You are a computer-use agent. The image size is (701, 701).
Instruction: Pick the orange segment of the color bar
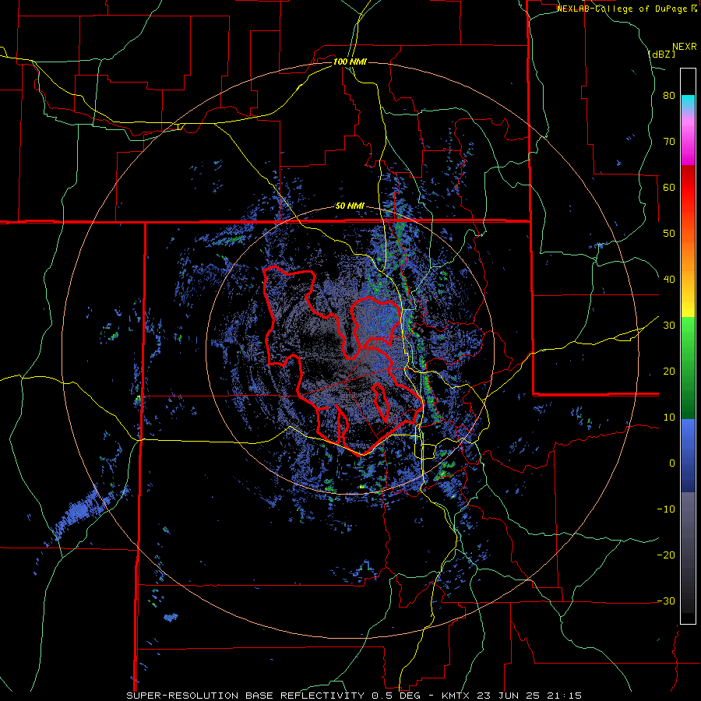pos(688,250)
